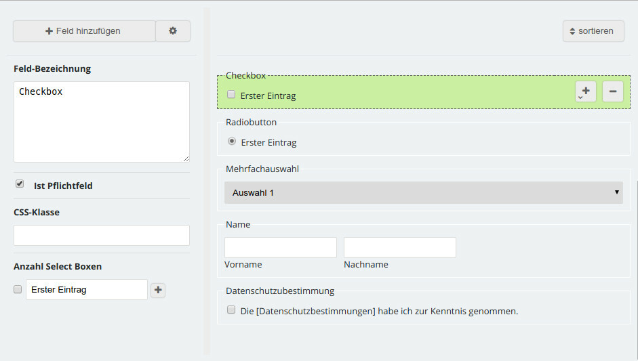This screenshot has width=638, height=361.
Task: Click plus icon in Checkbox field row
Action: [586, 91]
